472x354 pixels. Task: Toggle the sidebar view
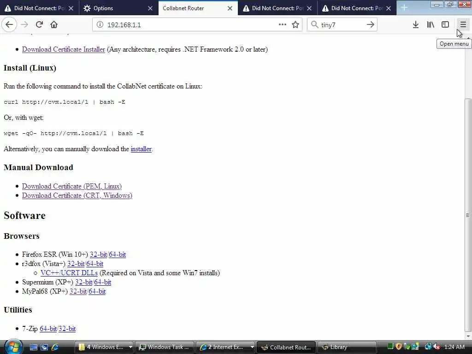click(445, 25)
